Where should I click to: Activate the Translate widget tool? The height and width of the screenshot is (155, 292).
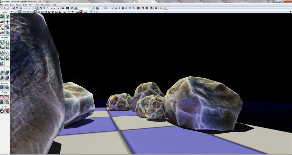pos(37,8)
